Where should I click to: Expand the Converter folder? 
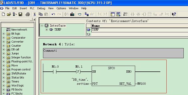point(4,42)
